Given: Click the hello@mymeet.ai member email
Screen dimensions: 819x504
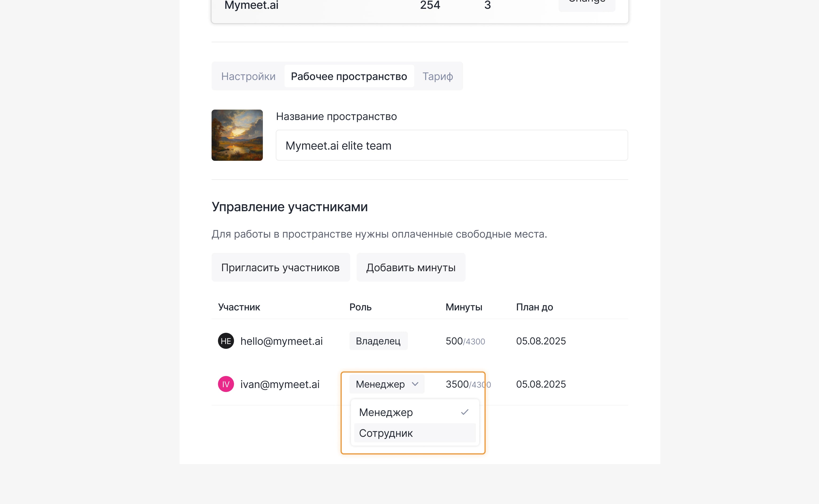Looking at the screenshot, I should tap(281, 341).
